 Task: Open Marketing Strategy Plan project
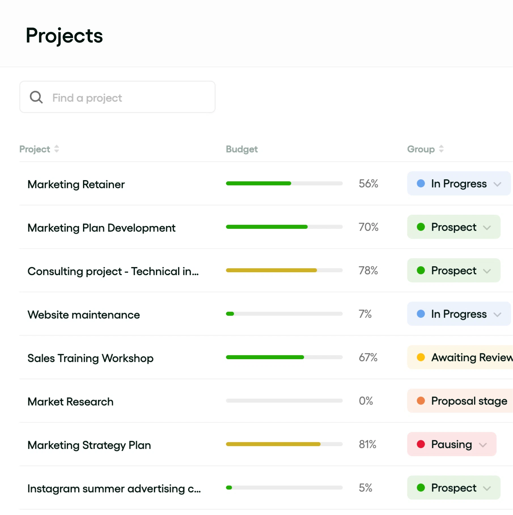(x=89, y=445)
